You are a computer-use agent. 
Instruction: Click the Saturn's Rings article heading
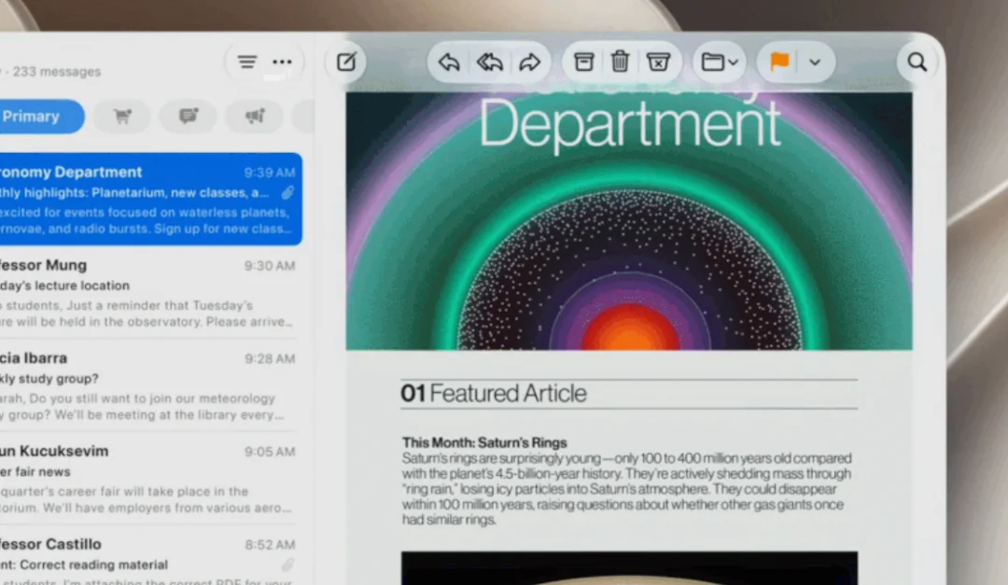coord(484,442)
